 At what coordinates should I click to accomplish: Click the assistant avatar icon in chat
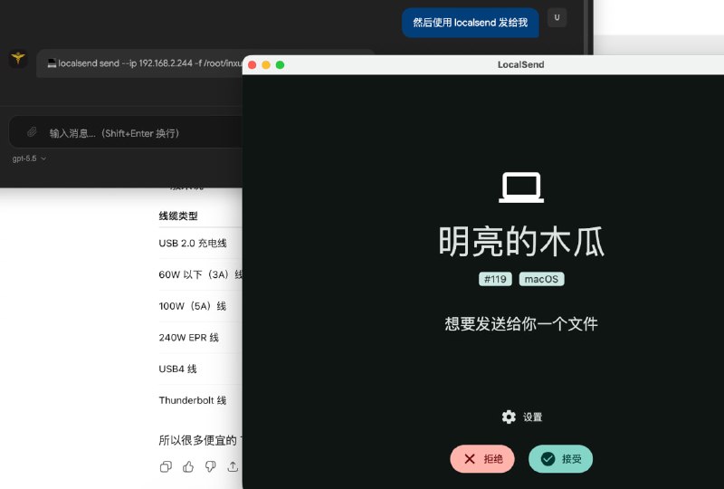(x=18, y=58)
